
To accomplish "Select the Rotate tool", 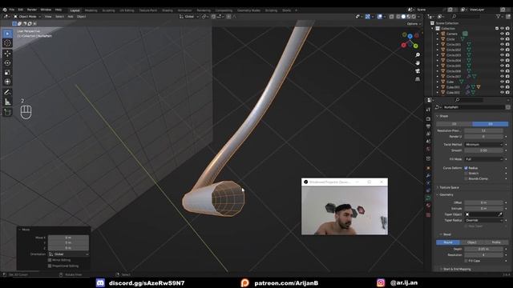I will click(x=7, y=63).
